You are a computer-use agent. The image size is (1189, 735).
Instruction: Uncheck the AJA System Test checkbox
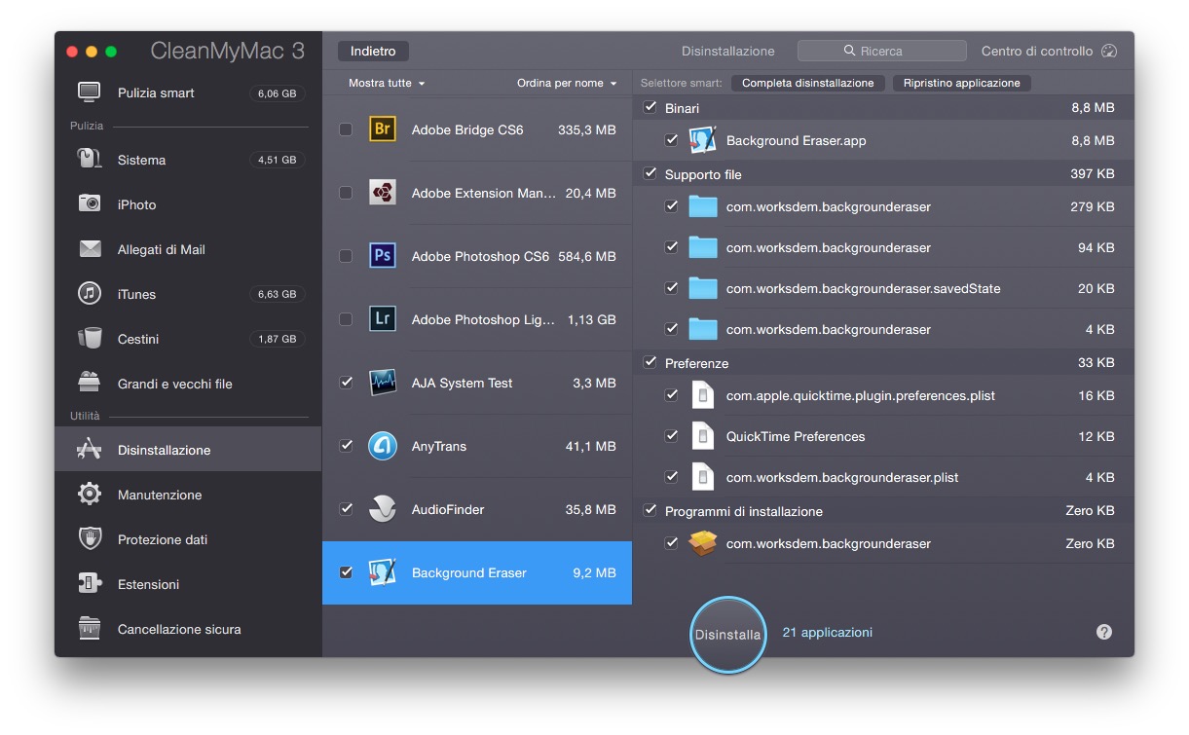pyautogui.click(x=346, y=383)
